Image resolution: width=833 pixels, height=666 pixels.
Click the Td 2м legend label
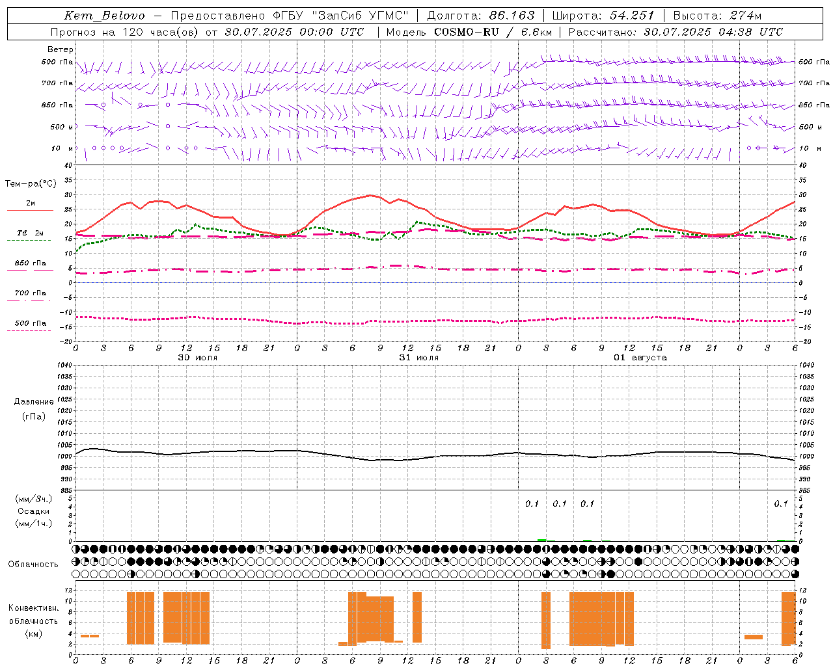point(30,233)
